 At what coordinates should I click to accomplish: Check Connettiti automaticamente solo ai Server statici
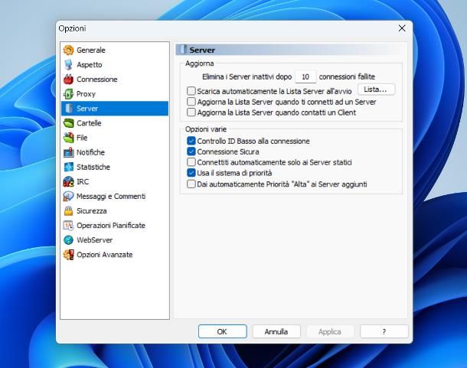[191, 163]
